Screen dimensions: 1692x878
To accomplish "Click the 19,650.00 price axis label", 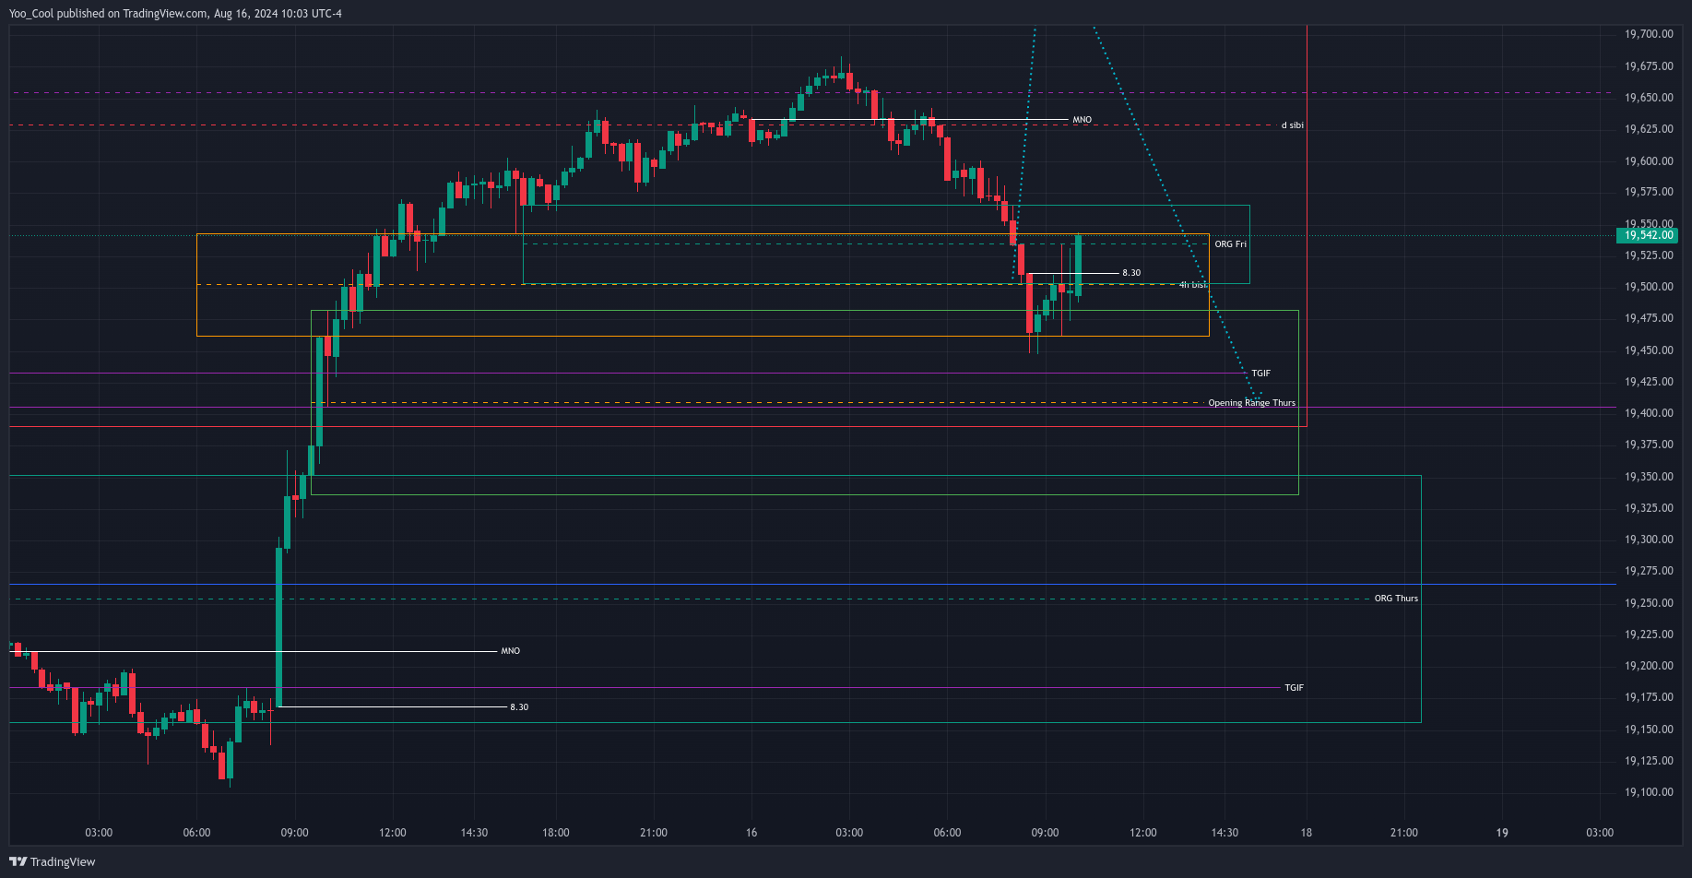I will click(x=1649, y=98).
